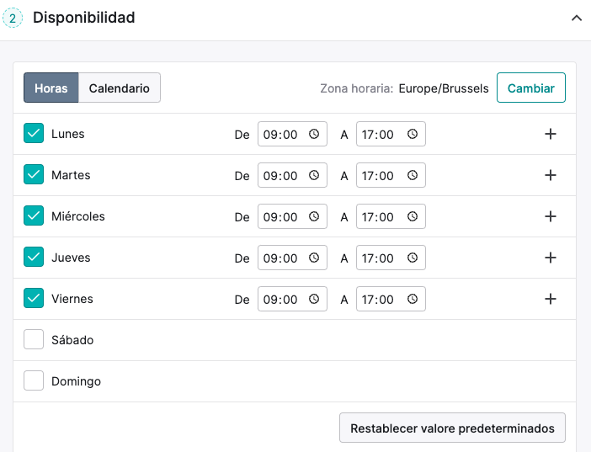Switch to the Calendario tab

coord(119,88)
